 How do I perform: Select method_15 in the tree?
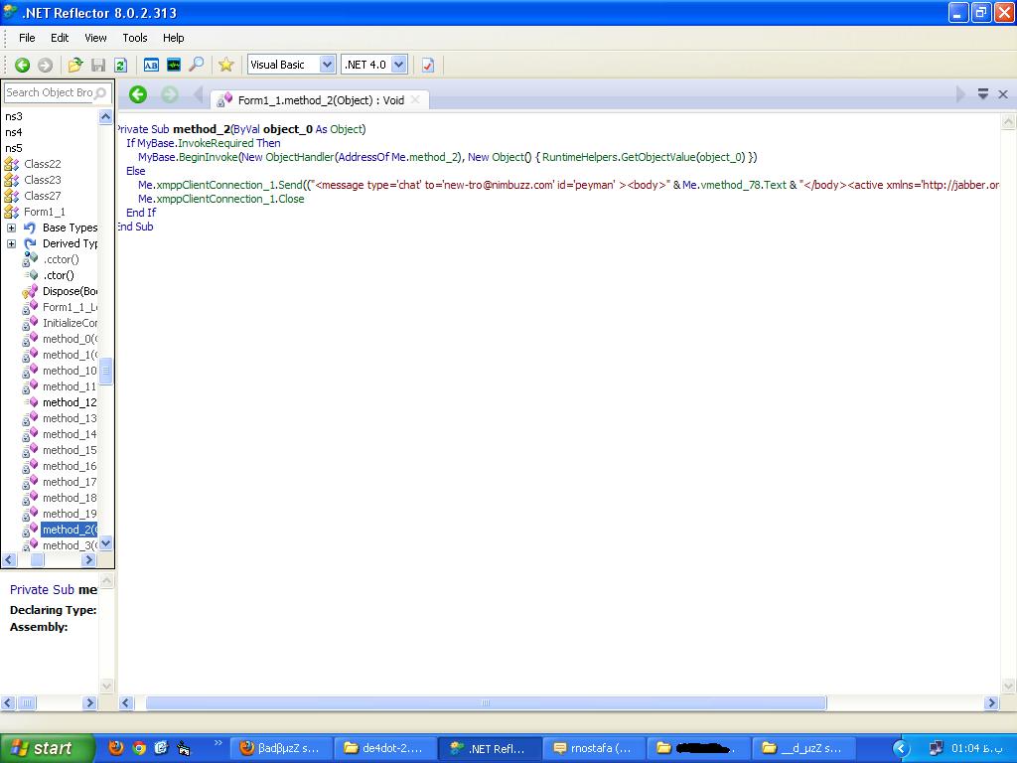(70, 450)
